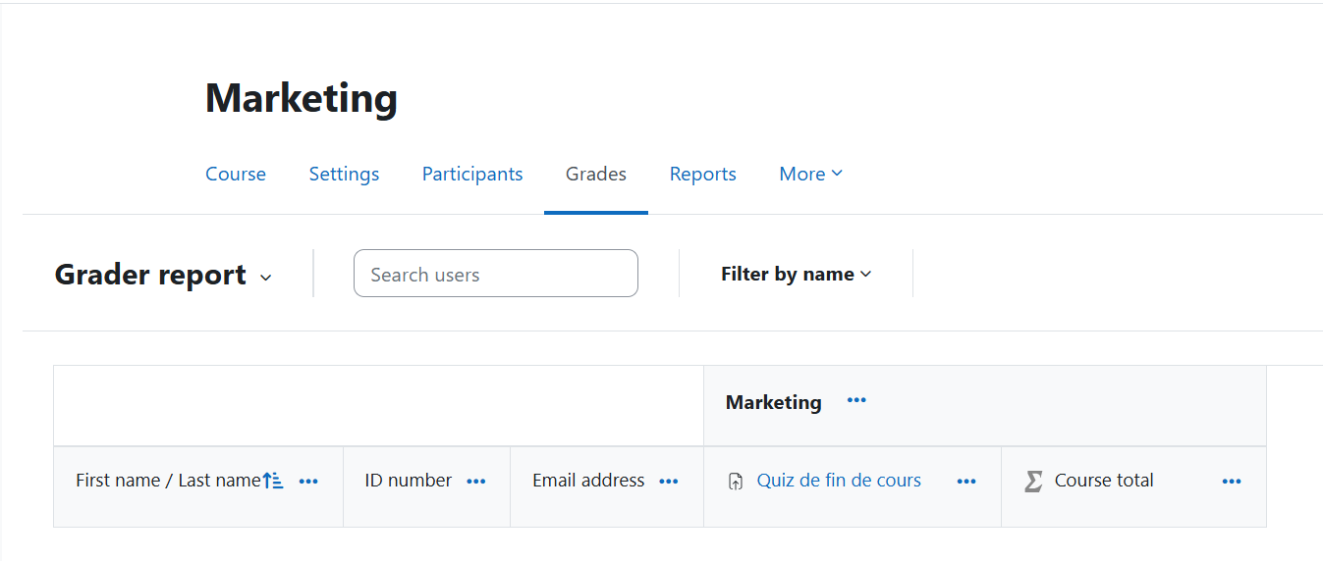Open the Quiz de fin de cours ellipsis menu

click(966, 482)
